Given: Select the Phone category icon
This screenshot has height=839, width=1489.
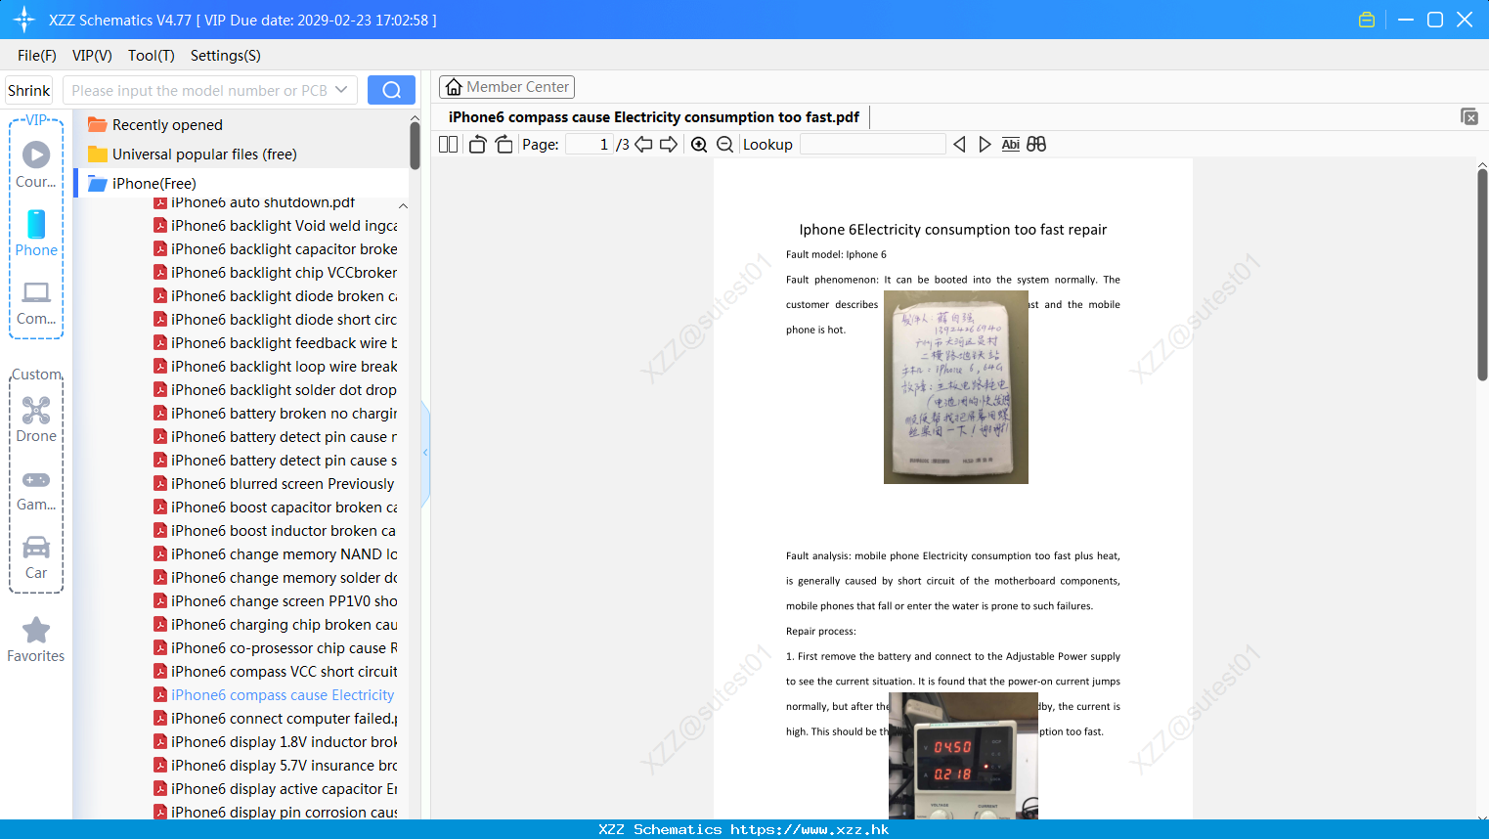Looking at the screenshot, I should click(x=36, y=234).
